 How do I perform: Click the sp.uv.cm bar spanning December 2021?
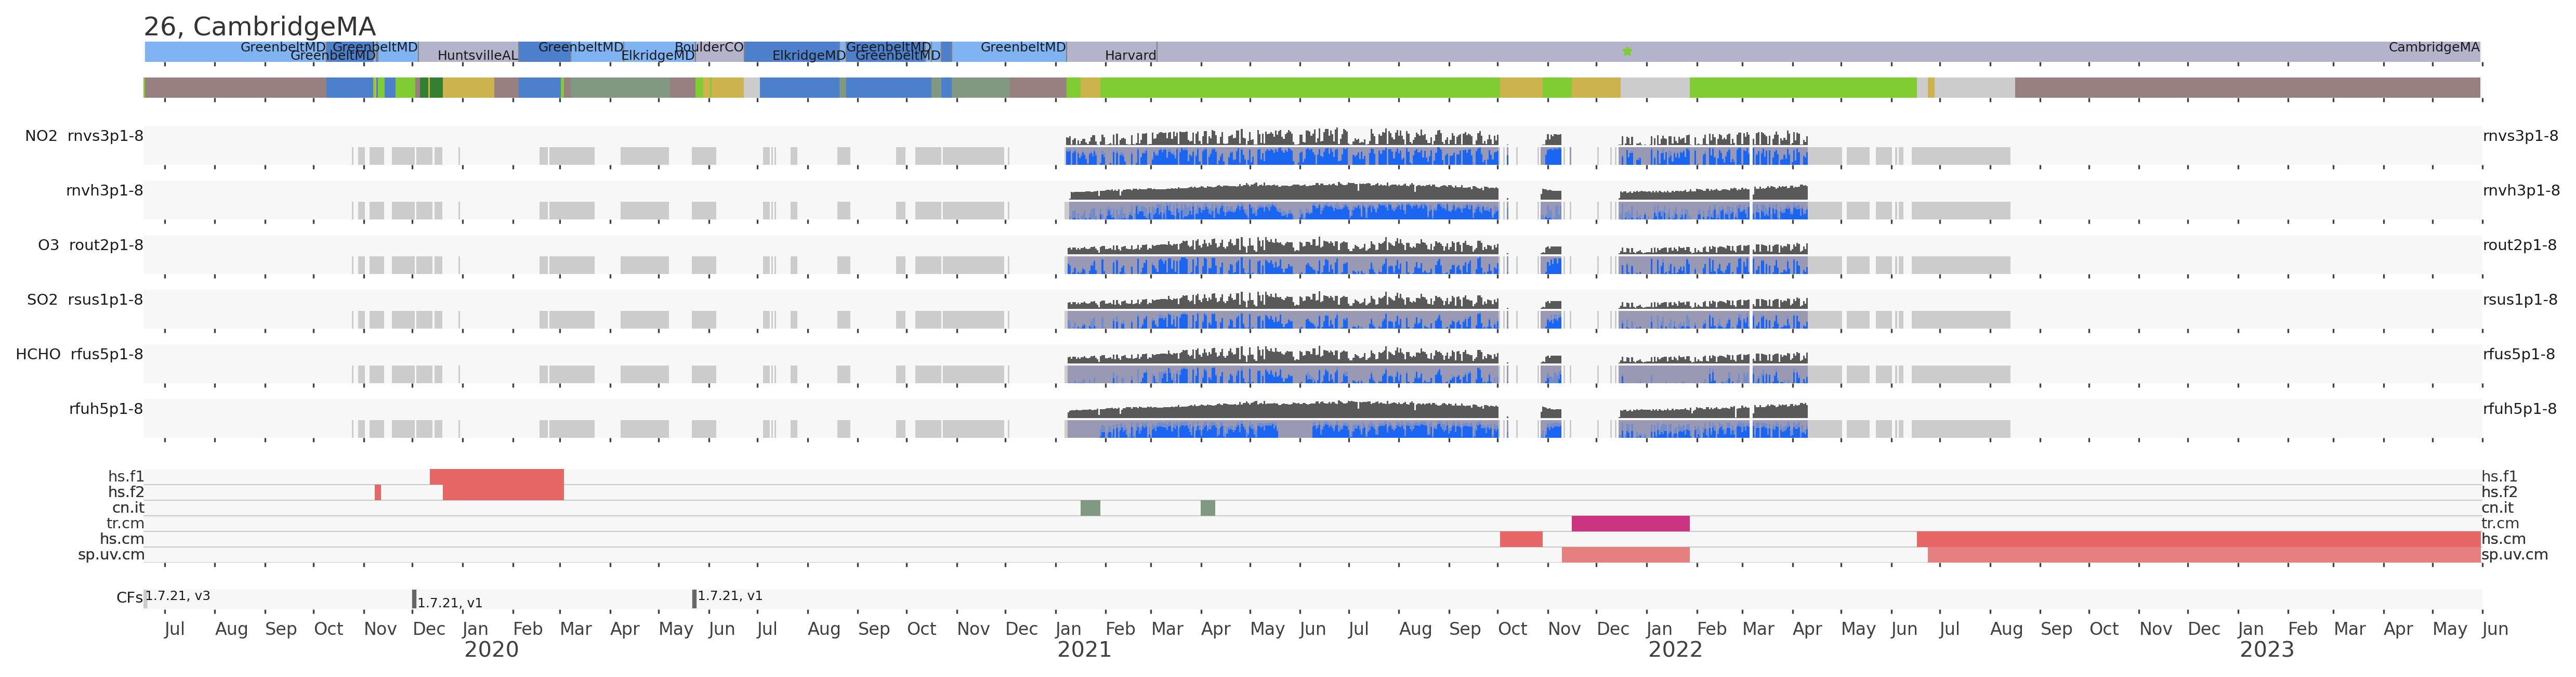click(1625, 554)
